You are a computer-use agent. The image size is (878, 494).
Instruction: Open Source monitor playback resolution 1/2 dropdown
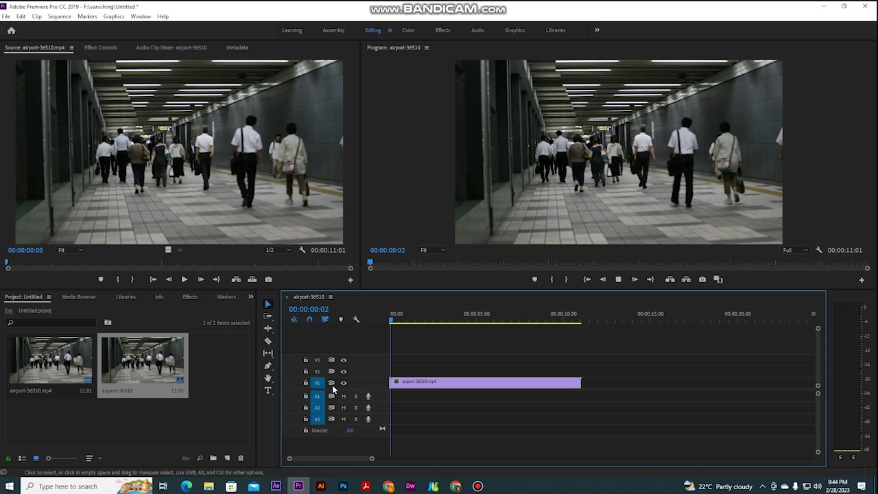(x=278, y=250)
